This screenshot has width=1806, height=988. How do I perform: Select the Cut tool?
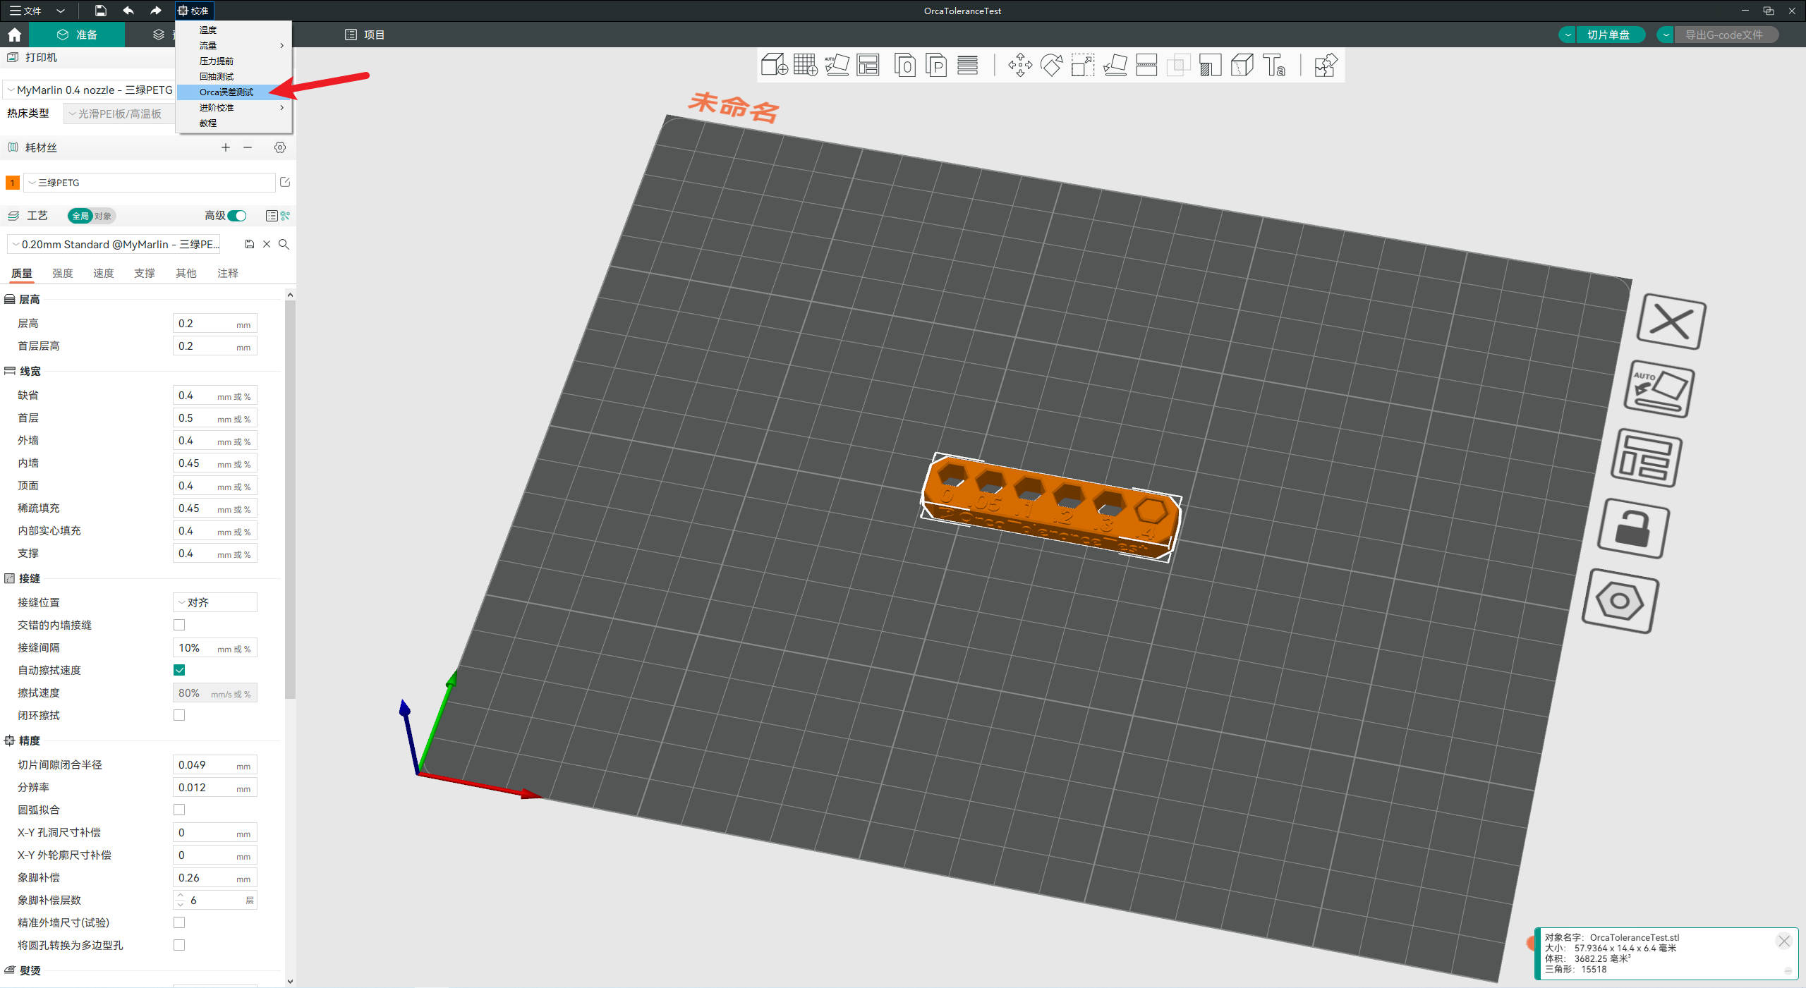click(x=1146, y=65)
